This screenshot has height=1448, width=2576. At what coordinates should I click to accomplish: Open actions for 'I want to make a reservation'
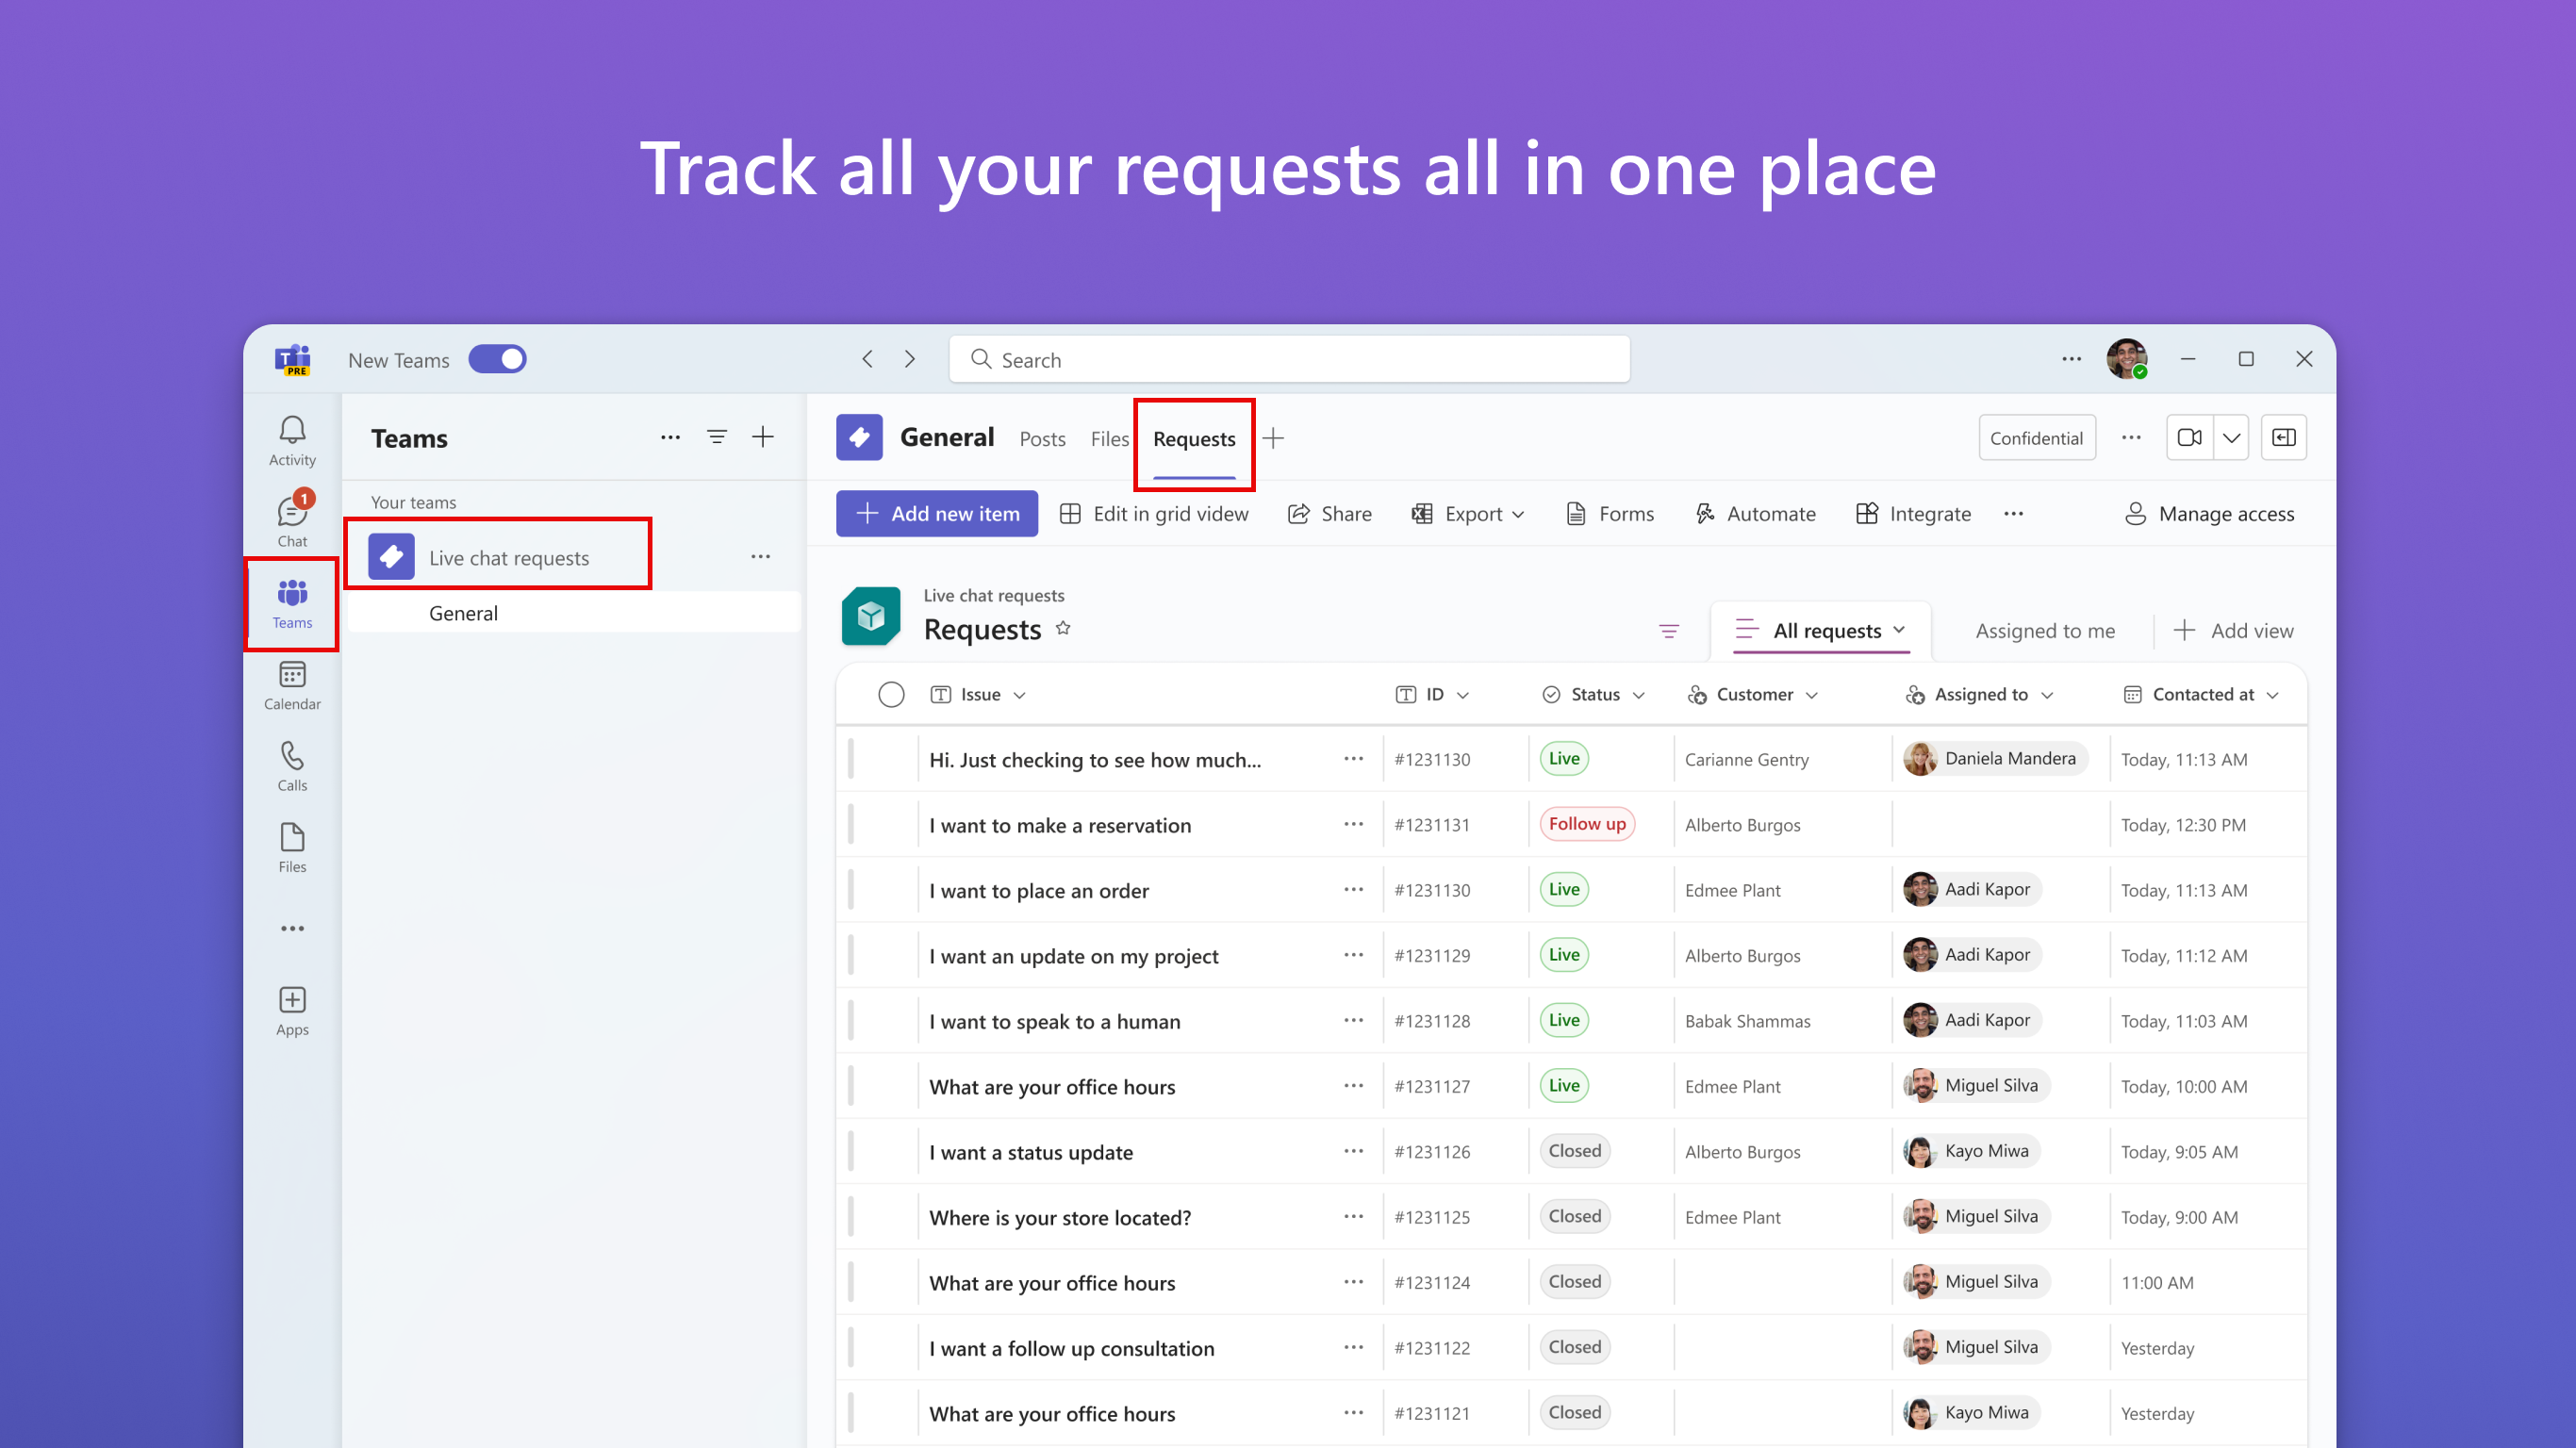point(1354,824)
